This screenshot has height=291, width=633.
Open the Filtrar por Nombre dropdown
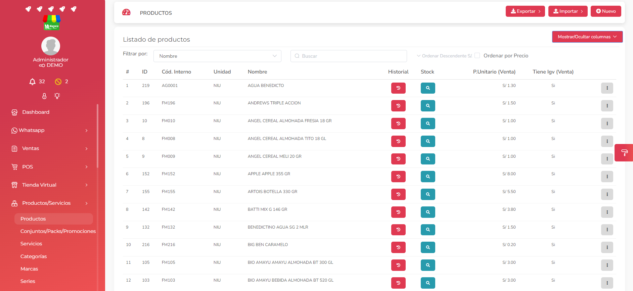(217, 56)
